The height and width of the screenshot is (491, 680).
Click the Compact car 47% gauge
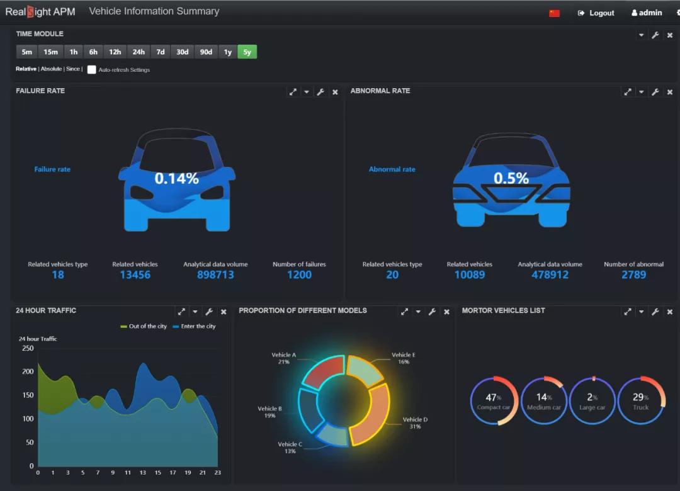point(494,401)
